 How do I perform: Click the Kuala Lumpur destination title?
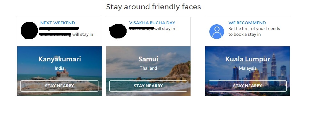pyautogui.click(x=247, y=59)
